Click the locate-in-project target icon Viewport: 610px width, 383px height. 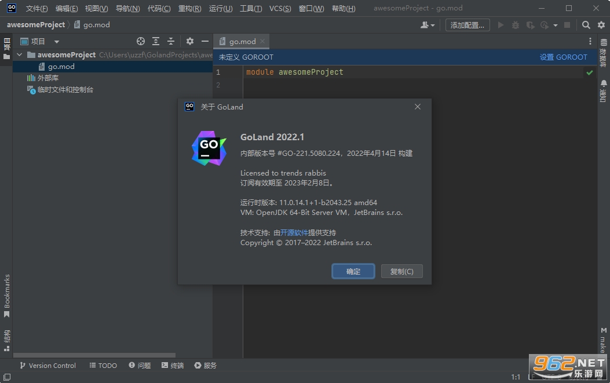coord(140,41)
